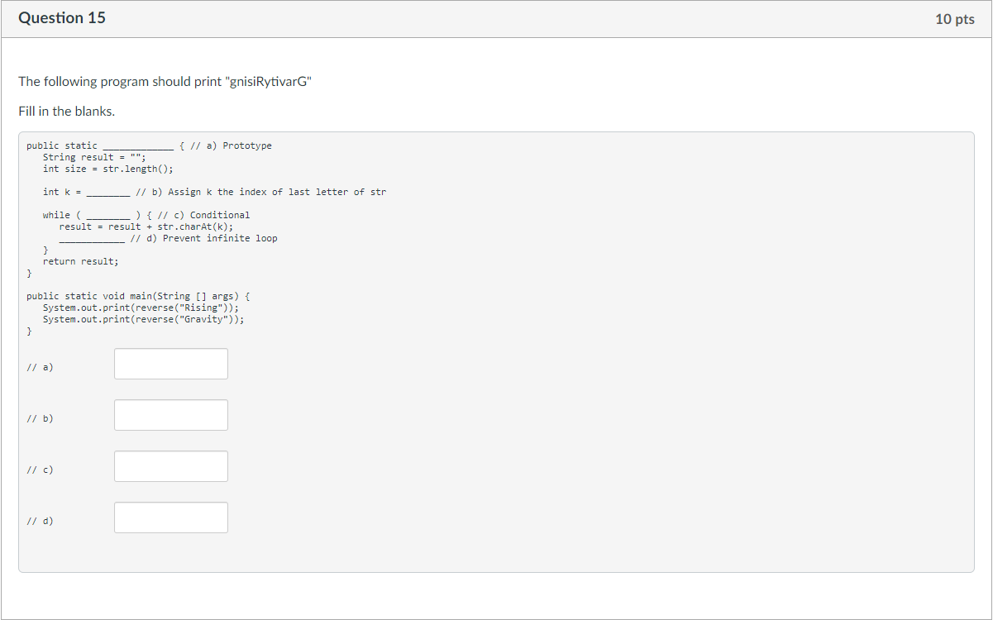Click the Question 15 heading
This screenshot has height=620, width=993.
click(62, 18)
